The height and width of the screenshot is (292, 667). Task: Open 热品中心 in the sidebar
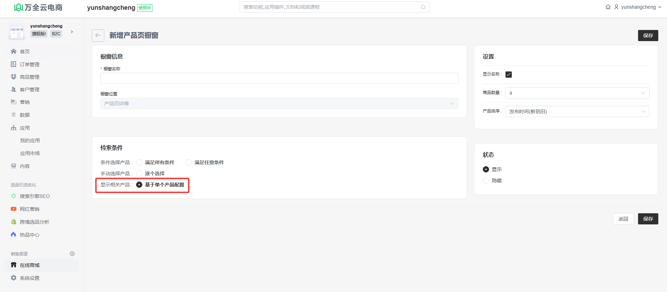[x=30, y=235]
